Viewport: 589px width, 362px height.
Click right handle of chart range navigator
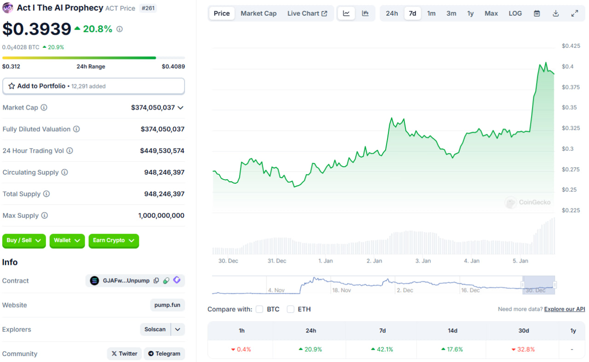[x=554, y=285]
